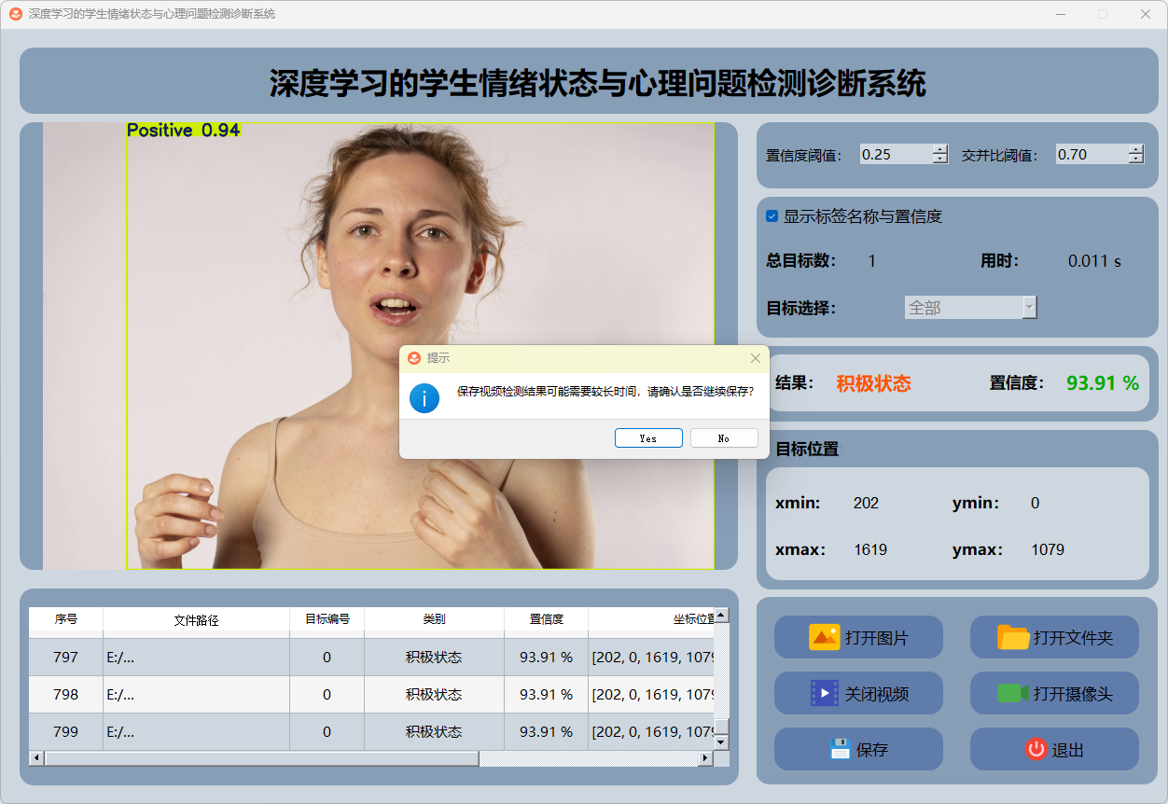Image resolution: width=1168 pixels, height=804 pixels.
Task: Click the 置信度 column header
Action: click(546, 619)
